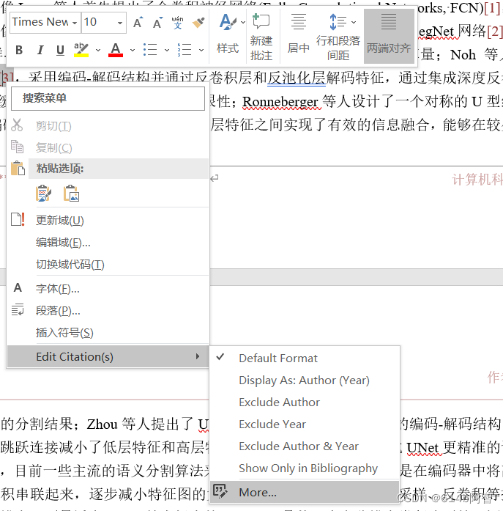Viewport: 503px width, 511px height.
Task: Paste as picture icon
Action: tap(71, 194)
